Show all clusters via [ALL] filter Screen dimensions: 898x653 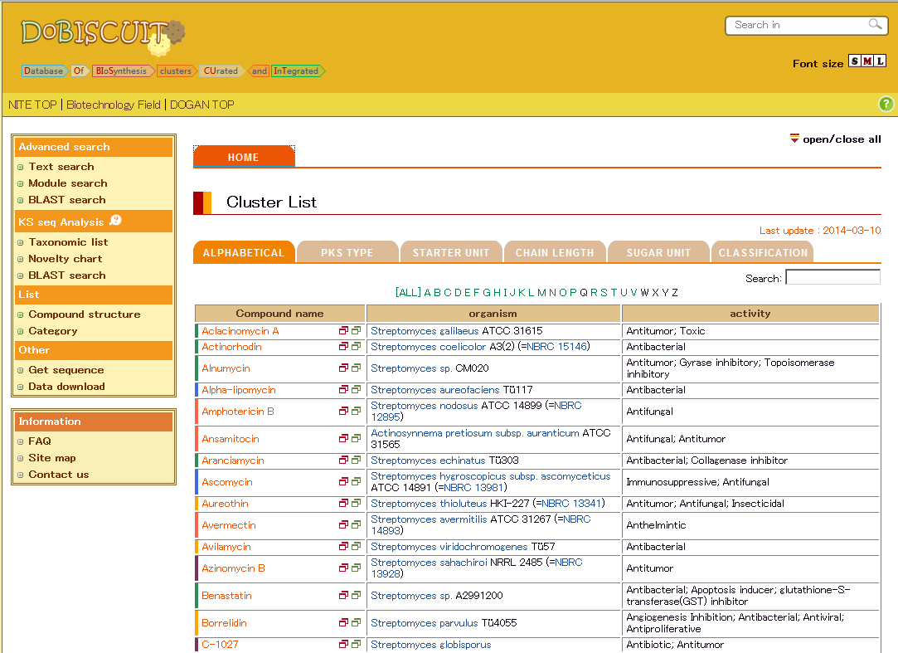(x=408, y=292)
